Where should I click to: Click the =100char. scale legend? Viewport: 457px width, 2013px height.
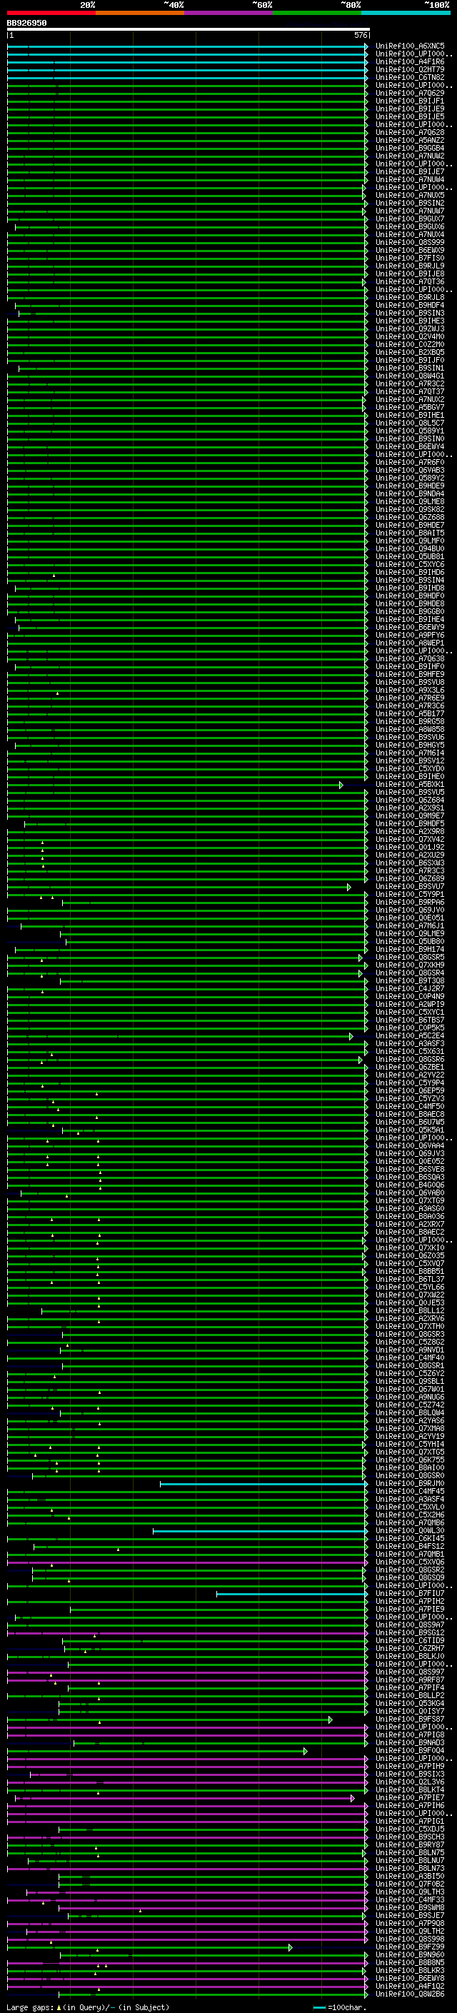pyautogui.click(x=338, y=2007)
